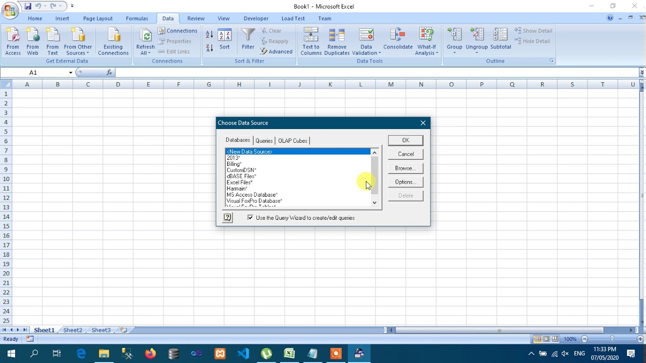Image resolution: width=646 pixels, height=363 pixels.
Task: Click the Office button
Action: click(x=10, y=10)
